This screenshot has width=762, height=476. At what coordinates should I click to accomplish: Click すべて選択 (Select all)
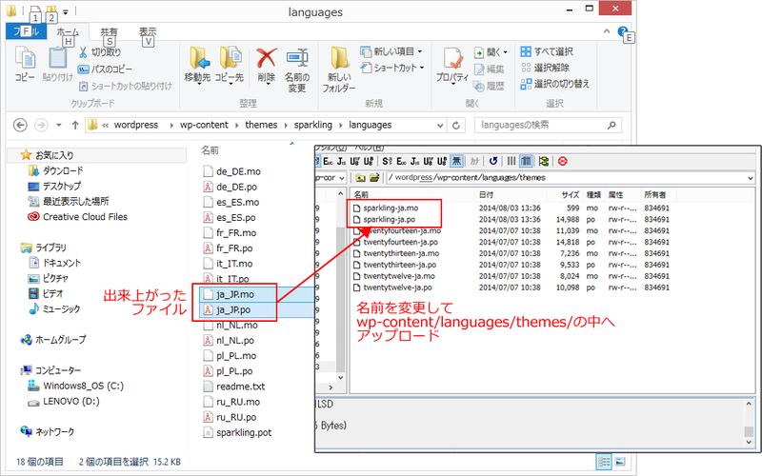tap(547, 51)
